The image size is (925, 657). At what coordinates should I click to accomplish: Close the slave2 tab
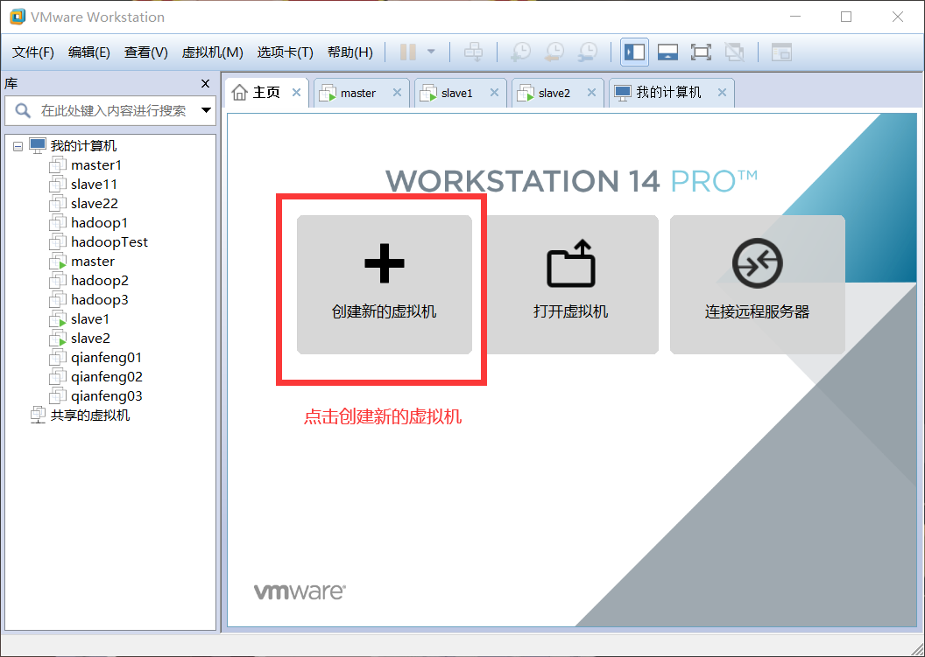591,93
